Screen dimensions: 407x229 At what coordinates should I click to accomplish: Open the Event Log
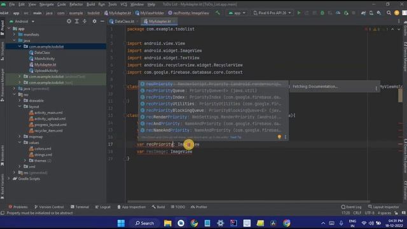click(351, 207)
